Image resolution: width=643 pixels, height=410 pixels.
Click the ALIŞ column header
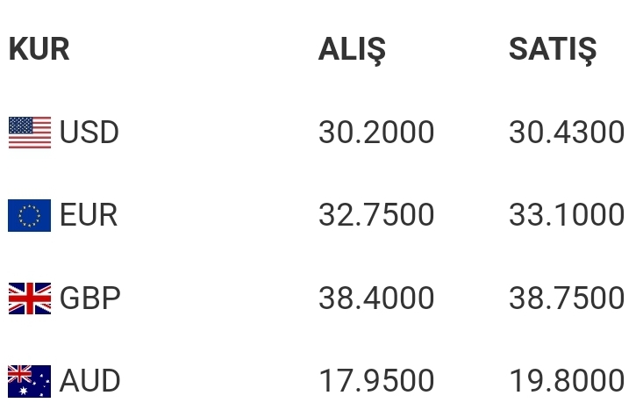pyautogui.click(x=352, y=50)
